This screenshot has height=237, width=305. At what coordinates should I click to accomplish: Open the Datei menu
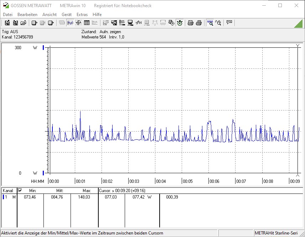(x=7, y=15)
